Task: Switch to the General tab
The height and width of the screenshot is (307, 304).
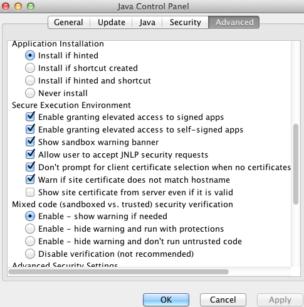Action: (x=69, y=22)
